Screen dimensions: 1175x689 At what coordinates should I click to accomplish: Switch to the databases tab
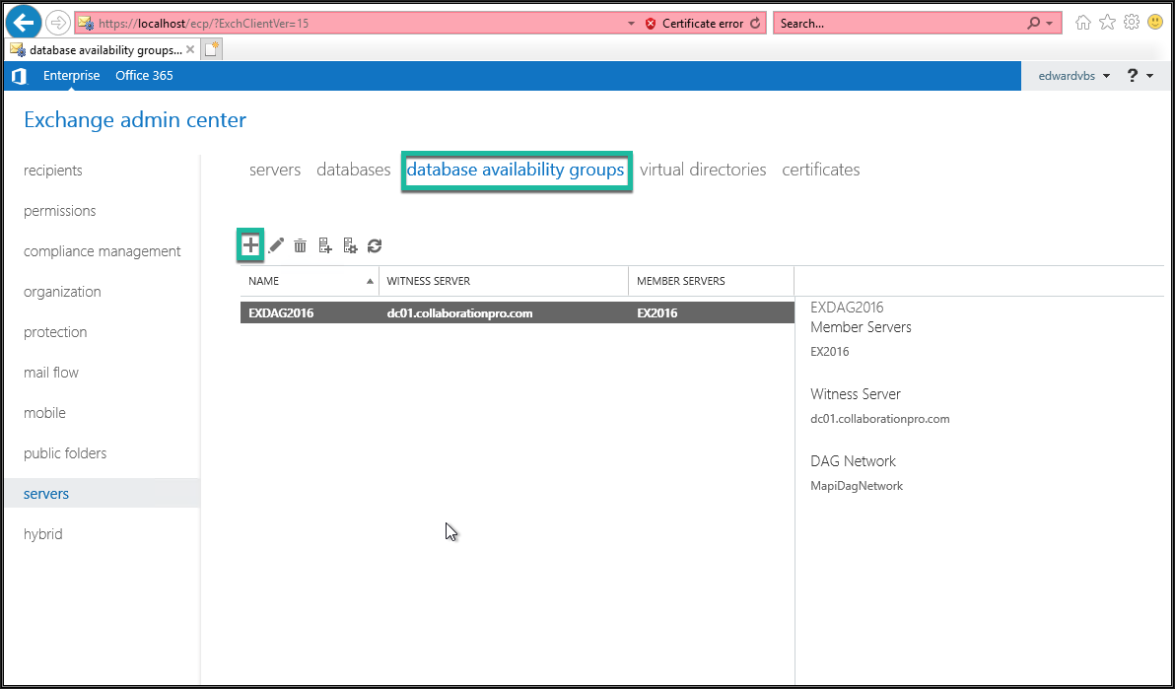[354, 170]
